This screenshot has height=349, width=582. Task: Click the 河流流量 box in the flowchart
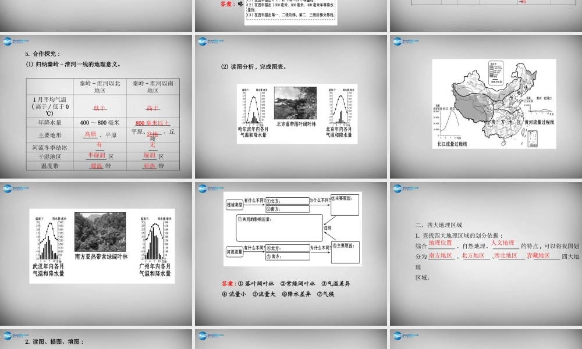(235, 252)
